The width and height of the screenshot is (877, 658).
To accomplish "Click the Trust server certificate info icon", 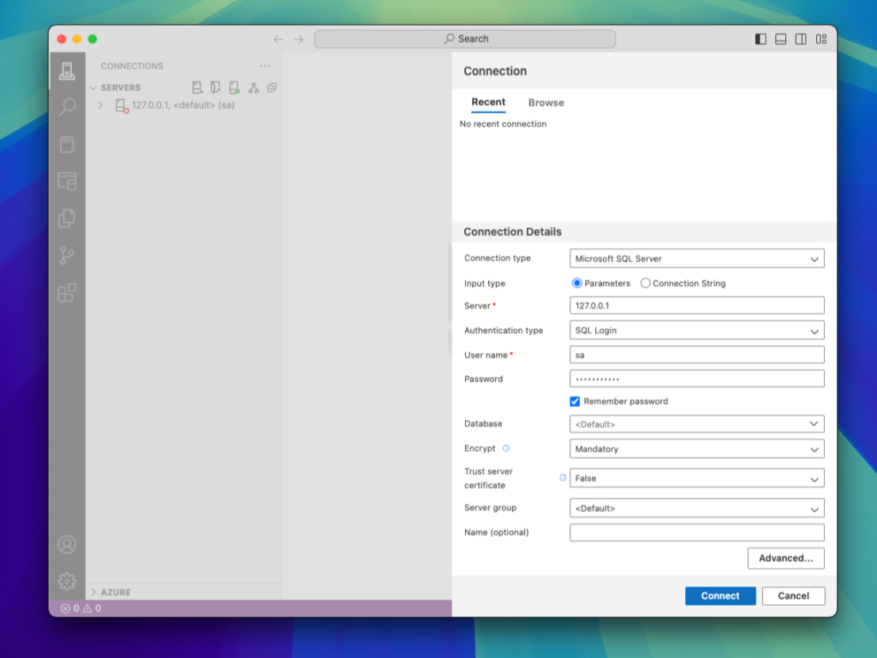I will [563, 478].
